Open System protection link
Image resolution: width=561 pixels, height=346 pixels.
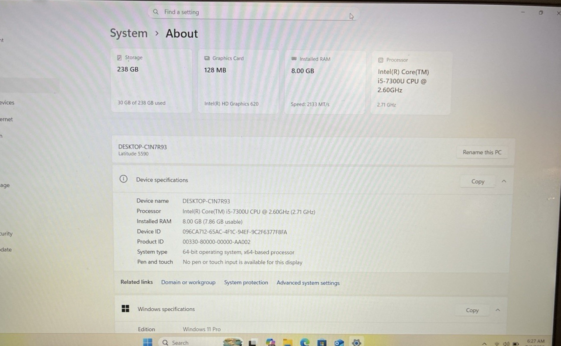246,282
